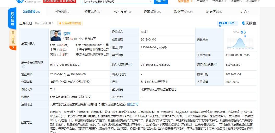Image resolution: width=275 pixels, height=133 pixels.
Task: Click the orange badge 7 under 自主信息
Action: pyautogui.click(x=13, y=48)
